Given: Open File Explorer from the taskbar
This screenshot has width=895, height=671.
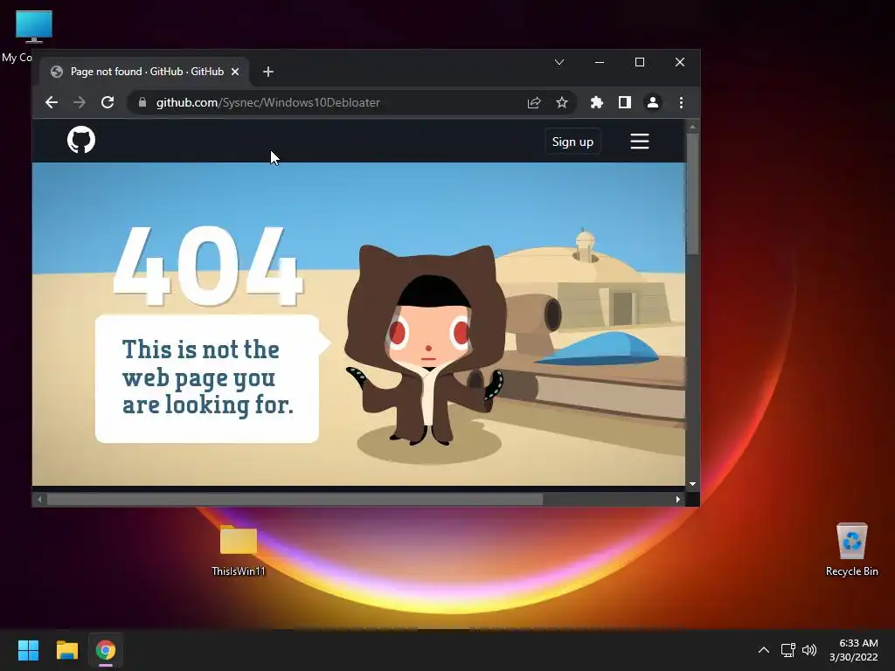Looking at the screenshot, I should pyautogui.click(x=66, y=650).
